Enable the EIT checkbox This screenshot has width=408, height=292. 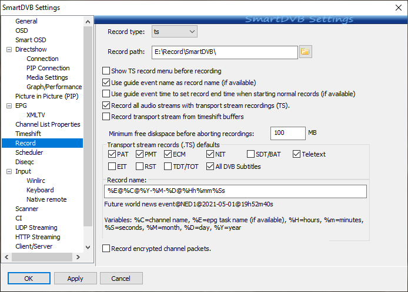112,167
